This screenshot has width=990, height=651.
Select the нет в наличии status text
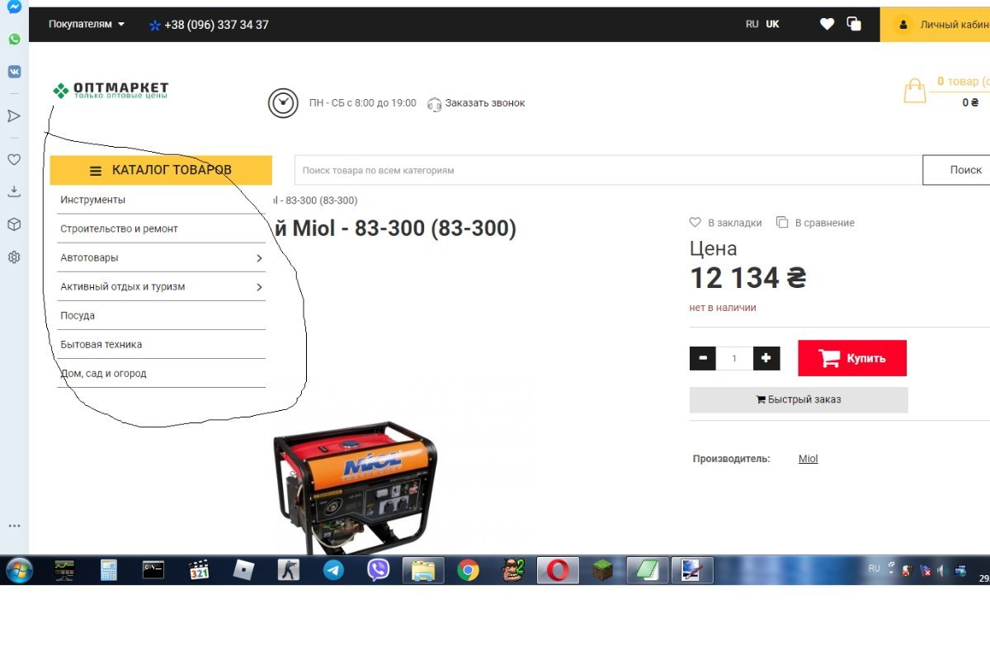723,308
